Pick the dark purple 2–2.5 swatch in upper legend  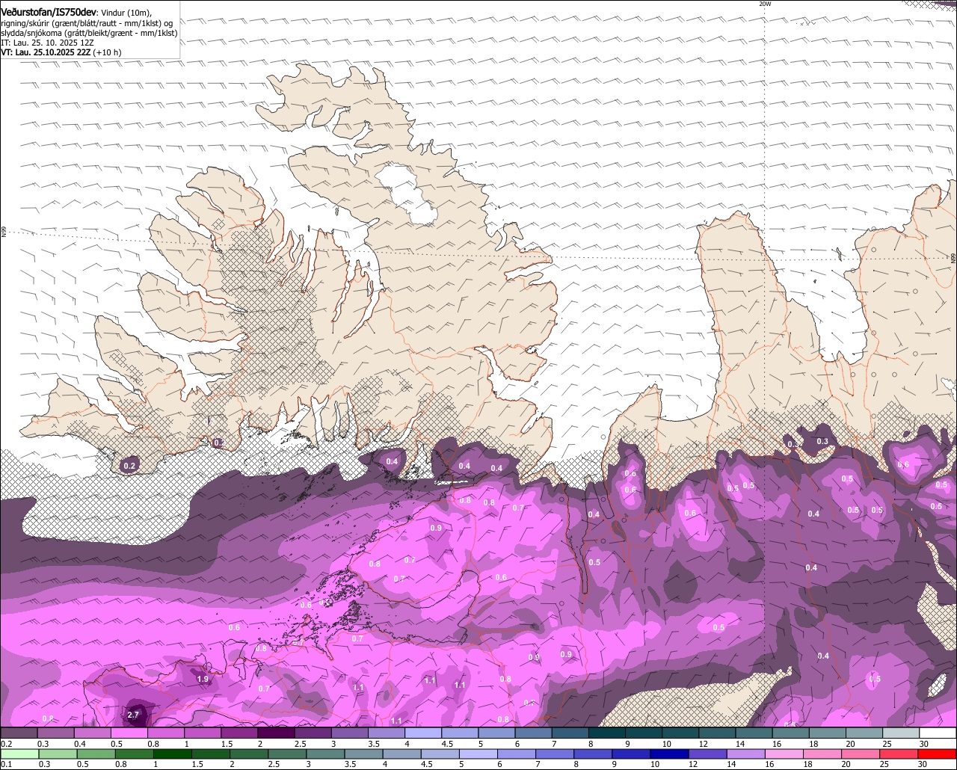(276, 733)
